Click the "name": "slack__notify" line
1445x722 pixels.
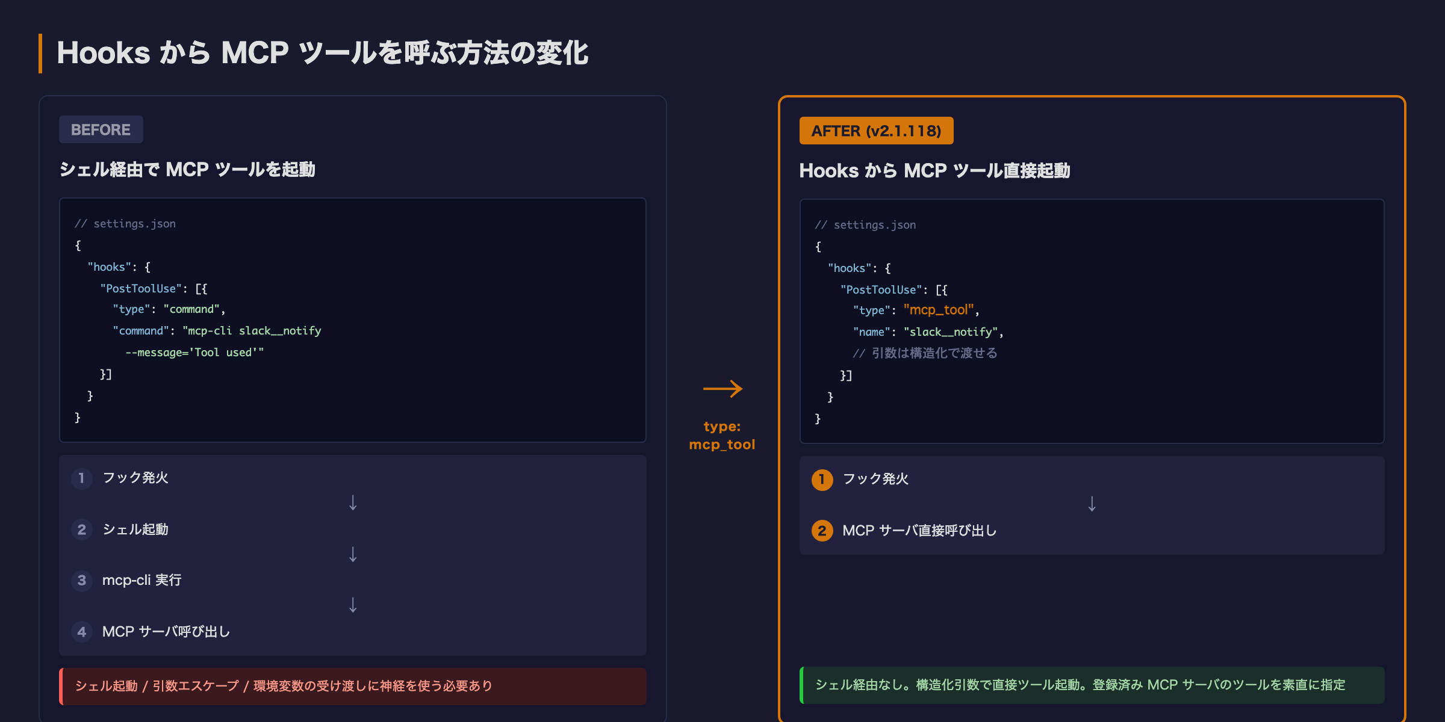coord(928,332)
